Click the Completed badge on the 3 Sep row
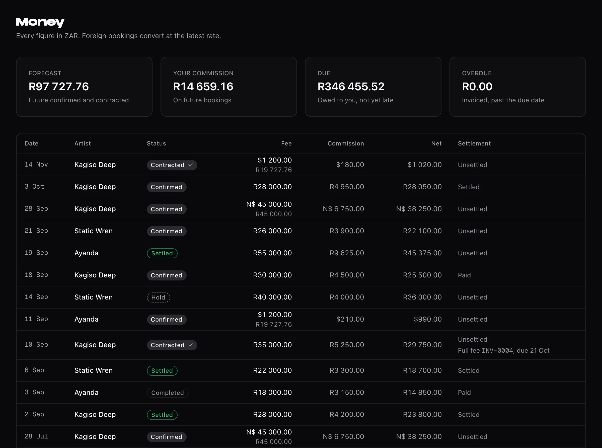The height and width of the screenshot is (448, 602). (168, 393)
